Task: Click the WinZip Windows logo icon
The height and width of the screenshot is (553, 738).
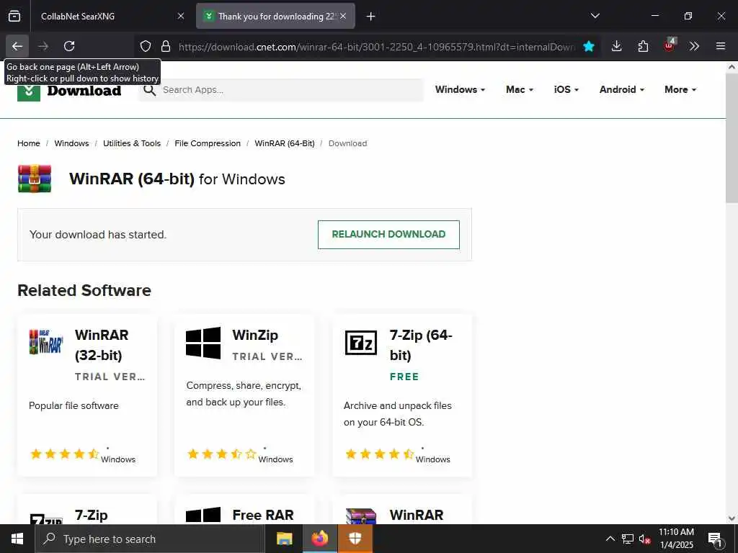Action: tap(203, 343)
